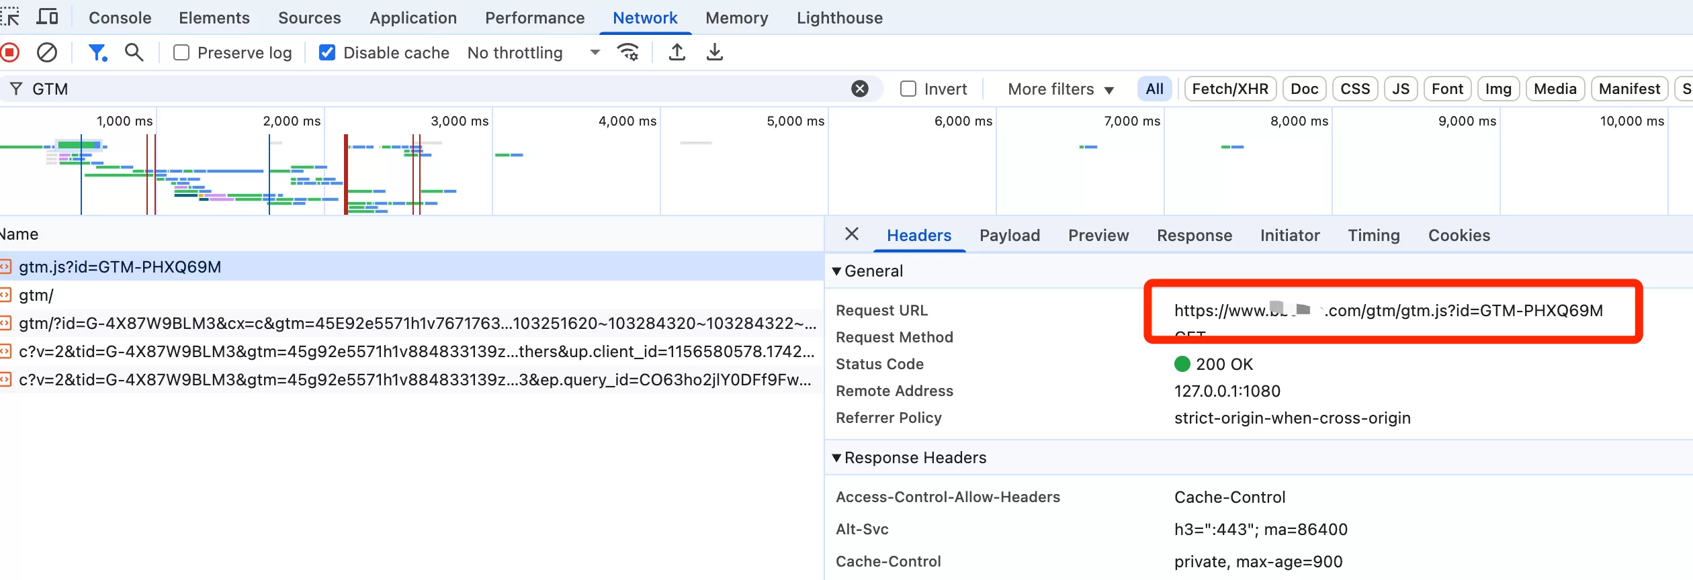Filter by Fetch/XHR requests

(x=1230, y=89)
